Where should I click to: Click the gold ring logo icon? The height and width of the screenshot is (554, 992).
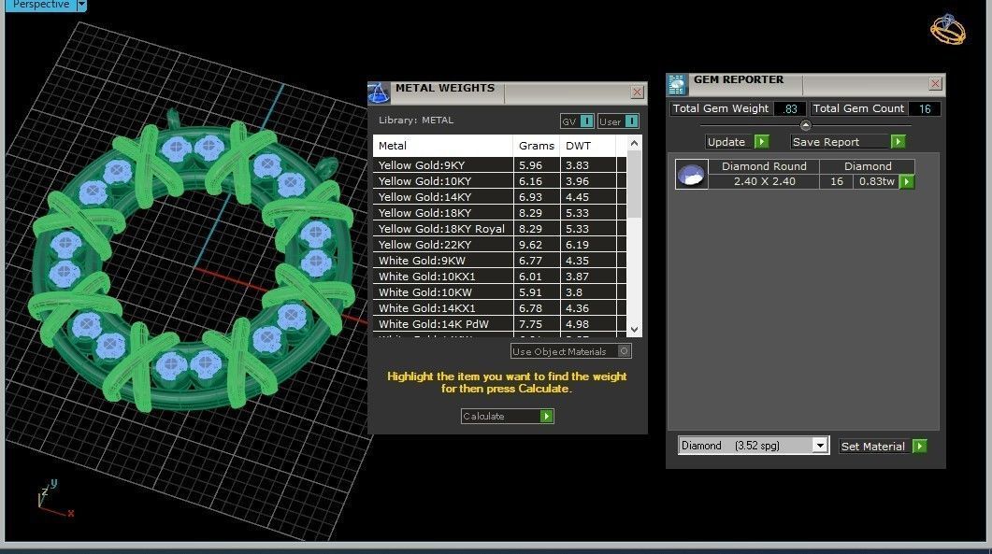click(x=948, y=29)
